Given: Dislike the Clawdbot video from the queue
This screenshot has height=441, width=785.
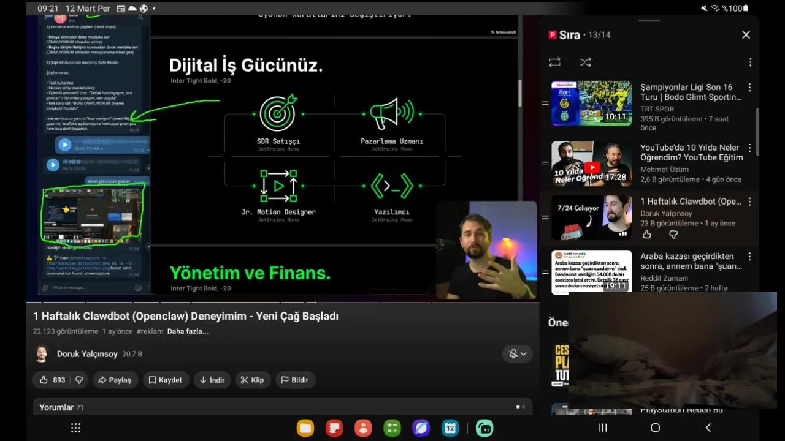Looking at the screenshot, I should pos(673,235).
